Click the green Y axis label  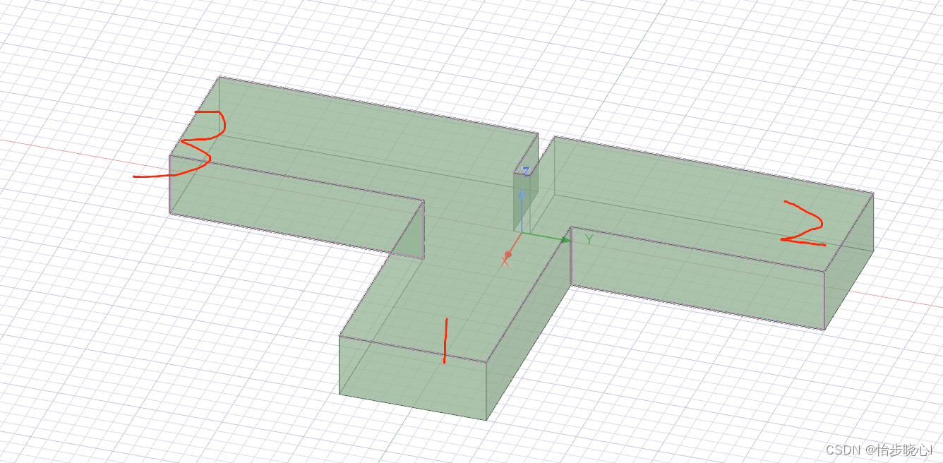click(589, 239)
